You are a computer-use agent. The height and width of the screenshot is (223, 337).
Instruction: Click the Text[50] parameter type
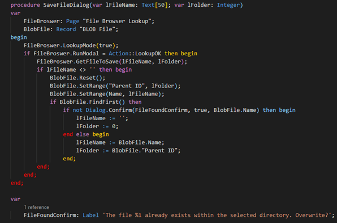154,5
